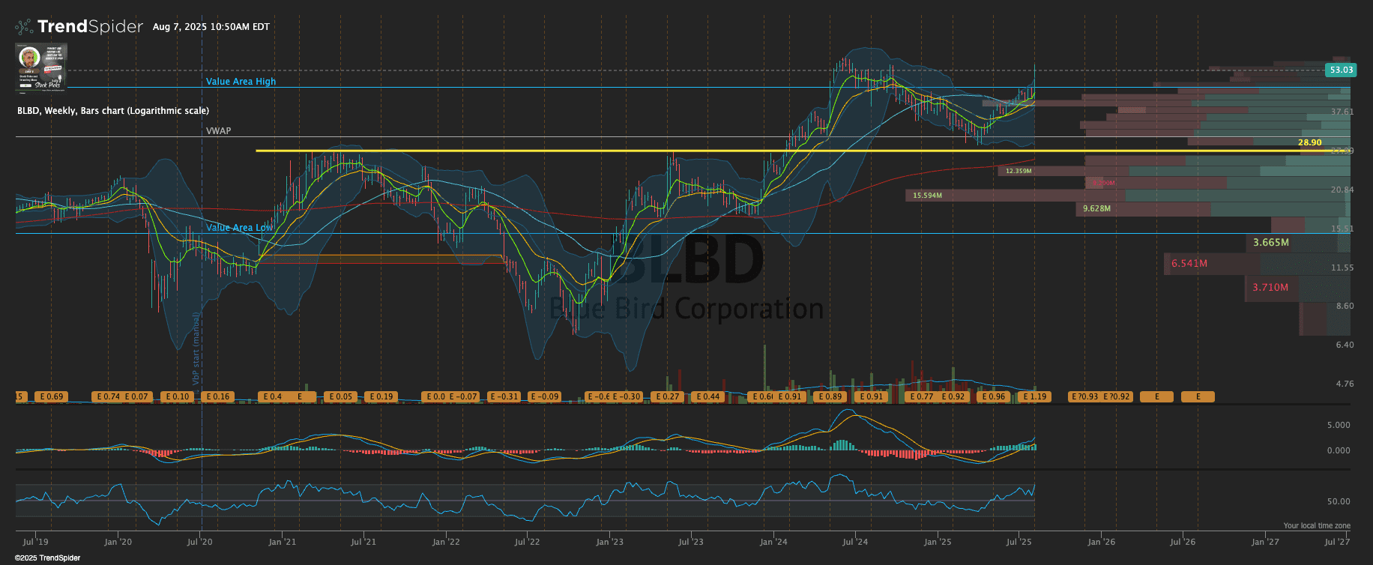Open the E 0.92 earnings marker
The width and height of the screenshot is (1373, 565).
(x=953, y=396)
